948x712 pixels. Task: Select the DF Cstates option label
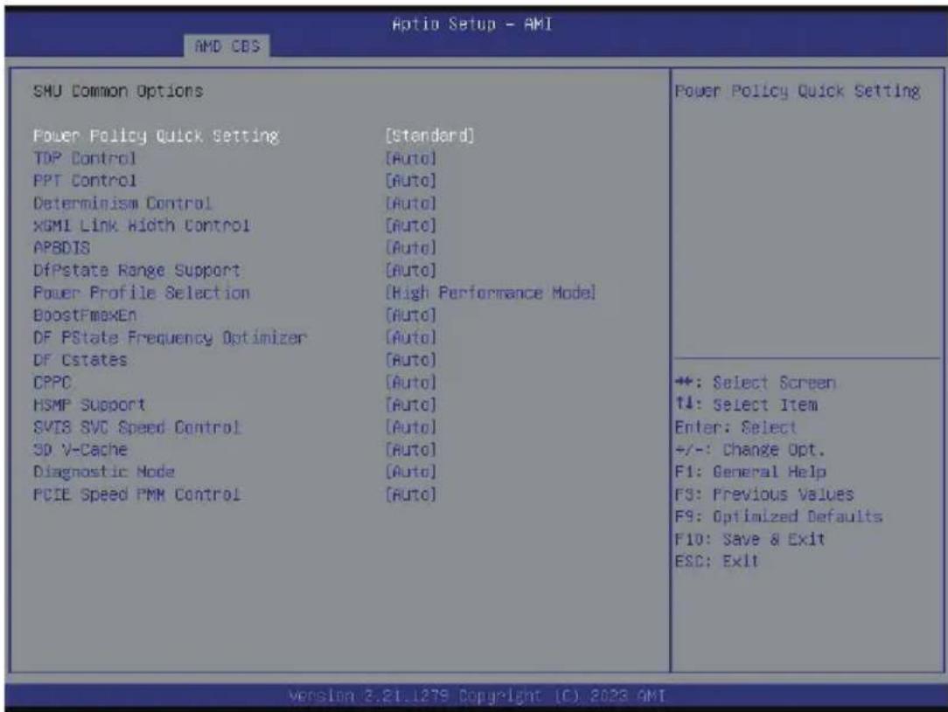pos(80,360)
